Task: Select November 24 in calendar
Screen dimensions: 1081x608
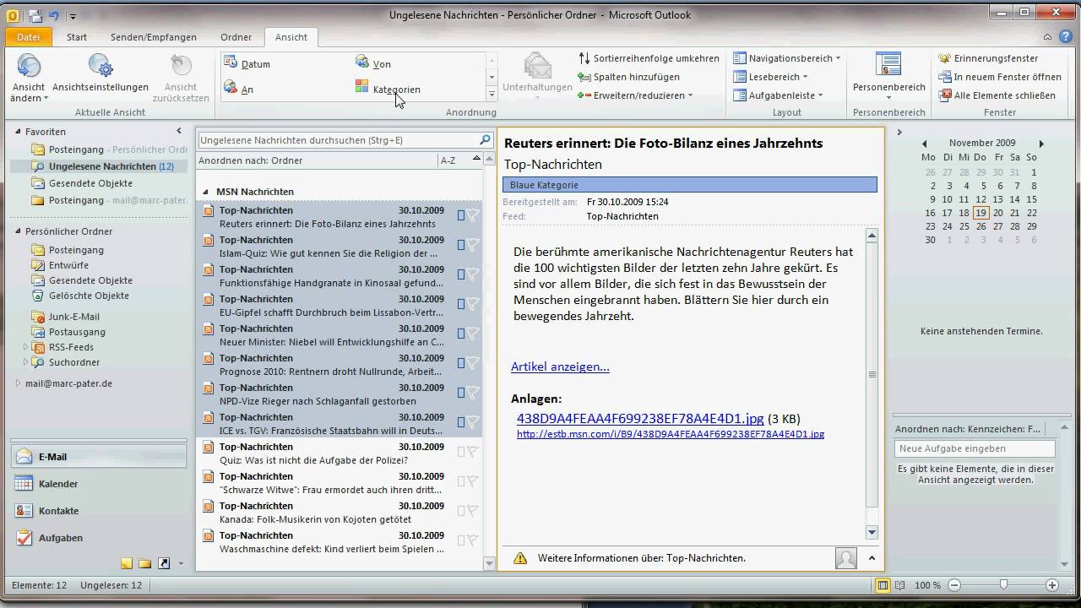Action: tap(948, 226)
